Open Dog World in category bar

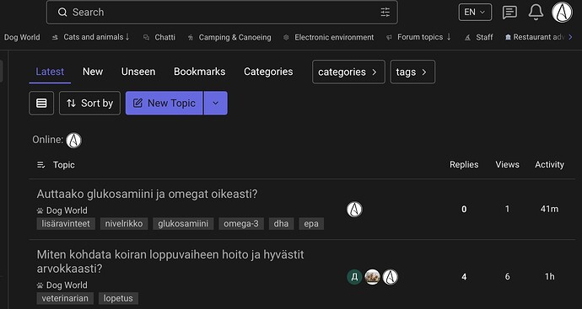click(x=22, y=37)
